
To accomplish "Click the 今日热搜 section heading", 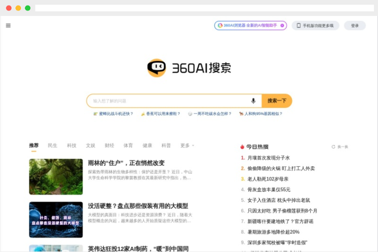I will [257, 146].
